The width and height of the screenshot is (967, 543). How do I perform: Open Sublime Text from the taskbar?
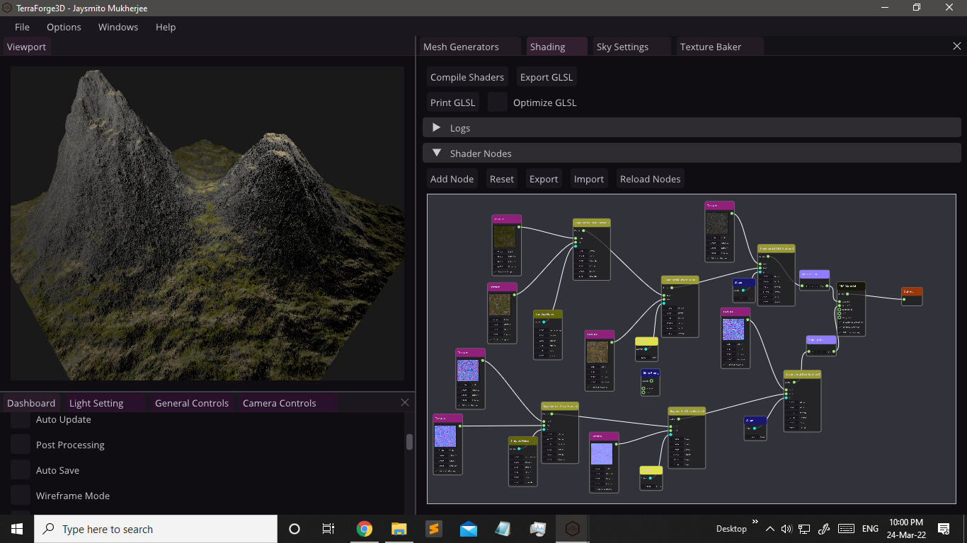click(433, 529)
